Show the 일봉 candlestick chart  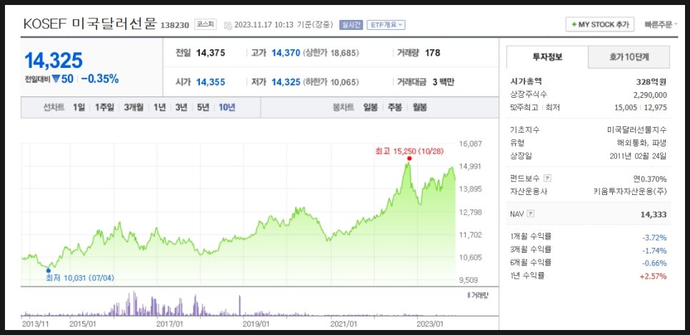(370, 107)
